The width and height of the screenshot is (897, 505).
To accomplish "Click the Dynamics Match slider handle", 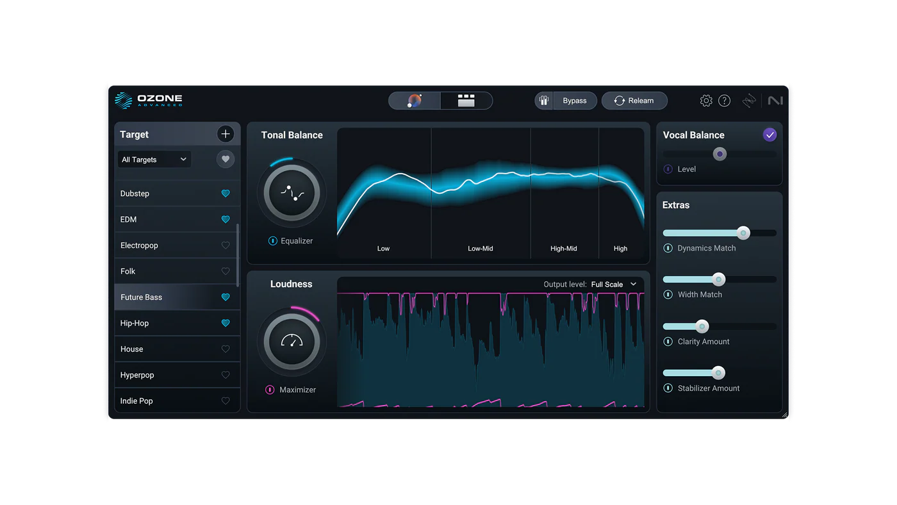I will click(743, 233).
